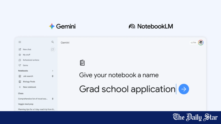Click the Give your notebook a name heading
221x124 pixels.
(119, 75)
